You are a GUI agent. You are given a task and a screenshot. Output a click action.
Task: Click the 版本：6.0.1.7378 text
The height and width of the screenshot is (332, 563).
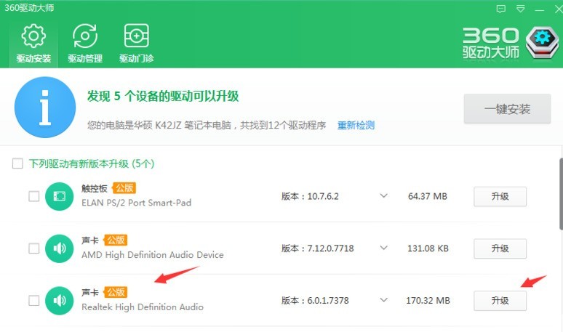[x=315, y=301]
